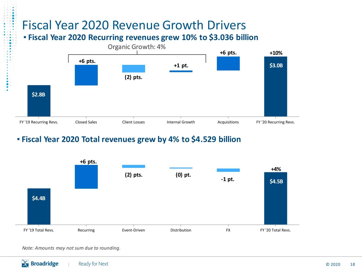Select the "FY '20 Total Revs." axis label
Viewport: 362px width, 271px height.
point(276,230)
